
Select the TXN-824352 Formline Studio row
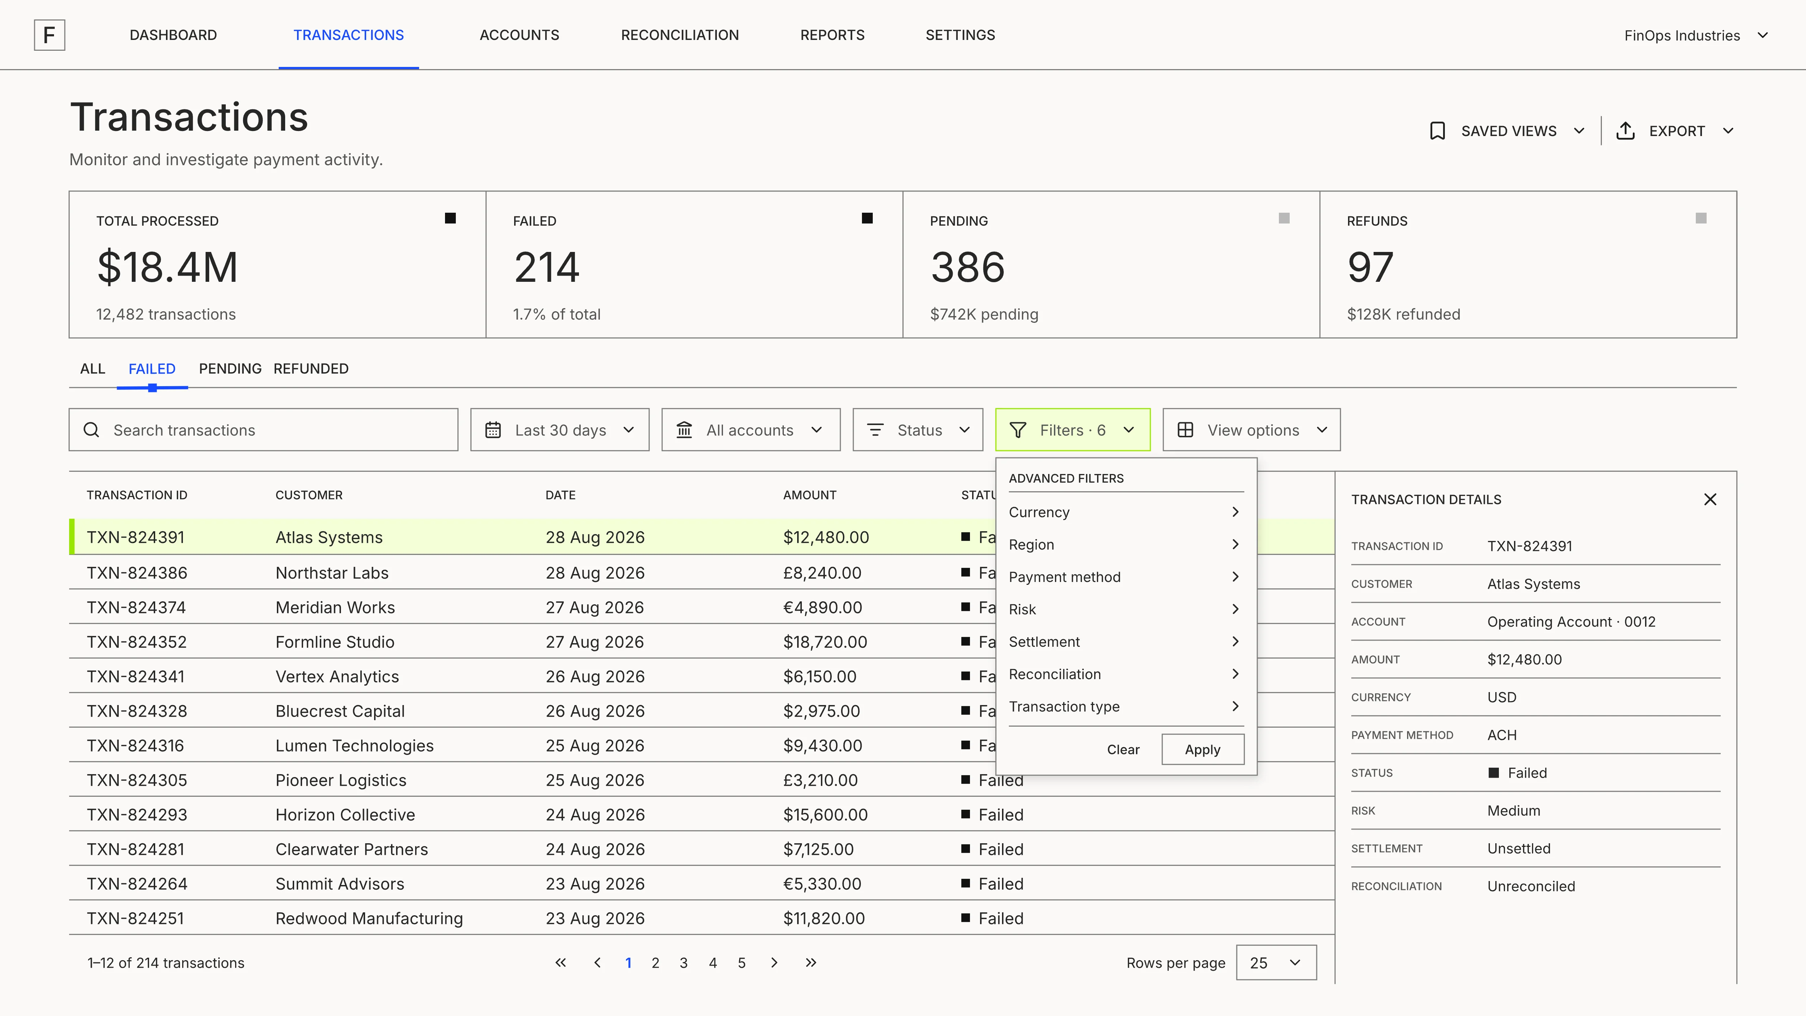tap(701, 641)
